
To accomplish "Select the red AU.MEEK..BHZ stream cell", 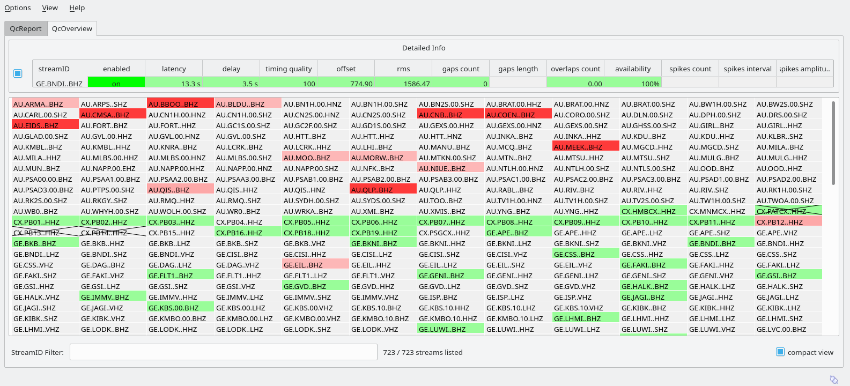I will click(x=586, y=147).
